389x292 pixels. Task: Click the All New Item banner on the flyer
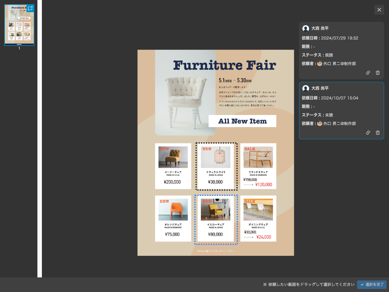click(x=242, y=121)
